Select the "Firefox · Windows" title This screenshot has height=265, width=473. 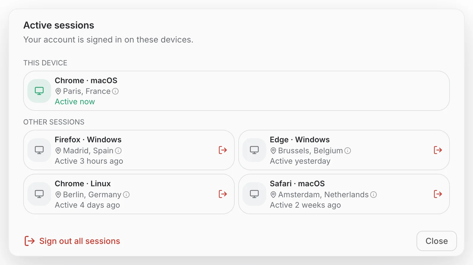pos(88,140)
